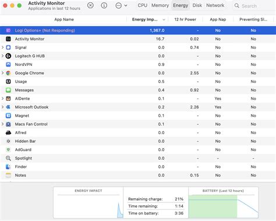Image resolution: width=276 pixels, height=221 pixels.
Task: Click the Logitech G HUB icon
Action: click(x=8, y=56)
